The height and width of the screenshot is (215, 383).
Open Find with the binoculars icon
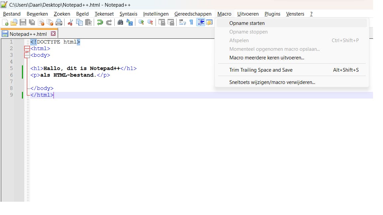[120, 23]
